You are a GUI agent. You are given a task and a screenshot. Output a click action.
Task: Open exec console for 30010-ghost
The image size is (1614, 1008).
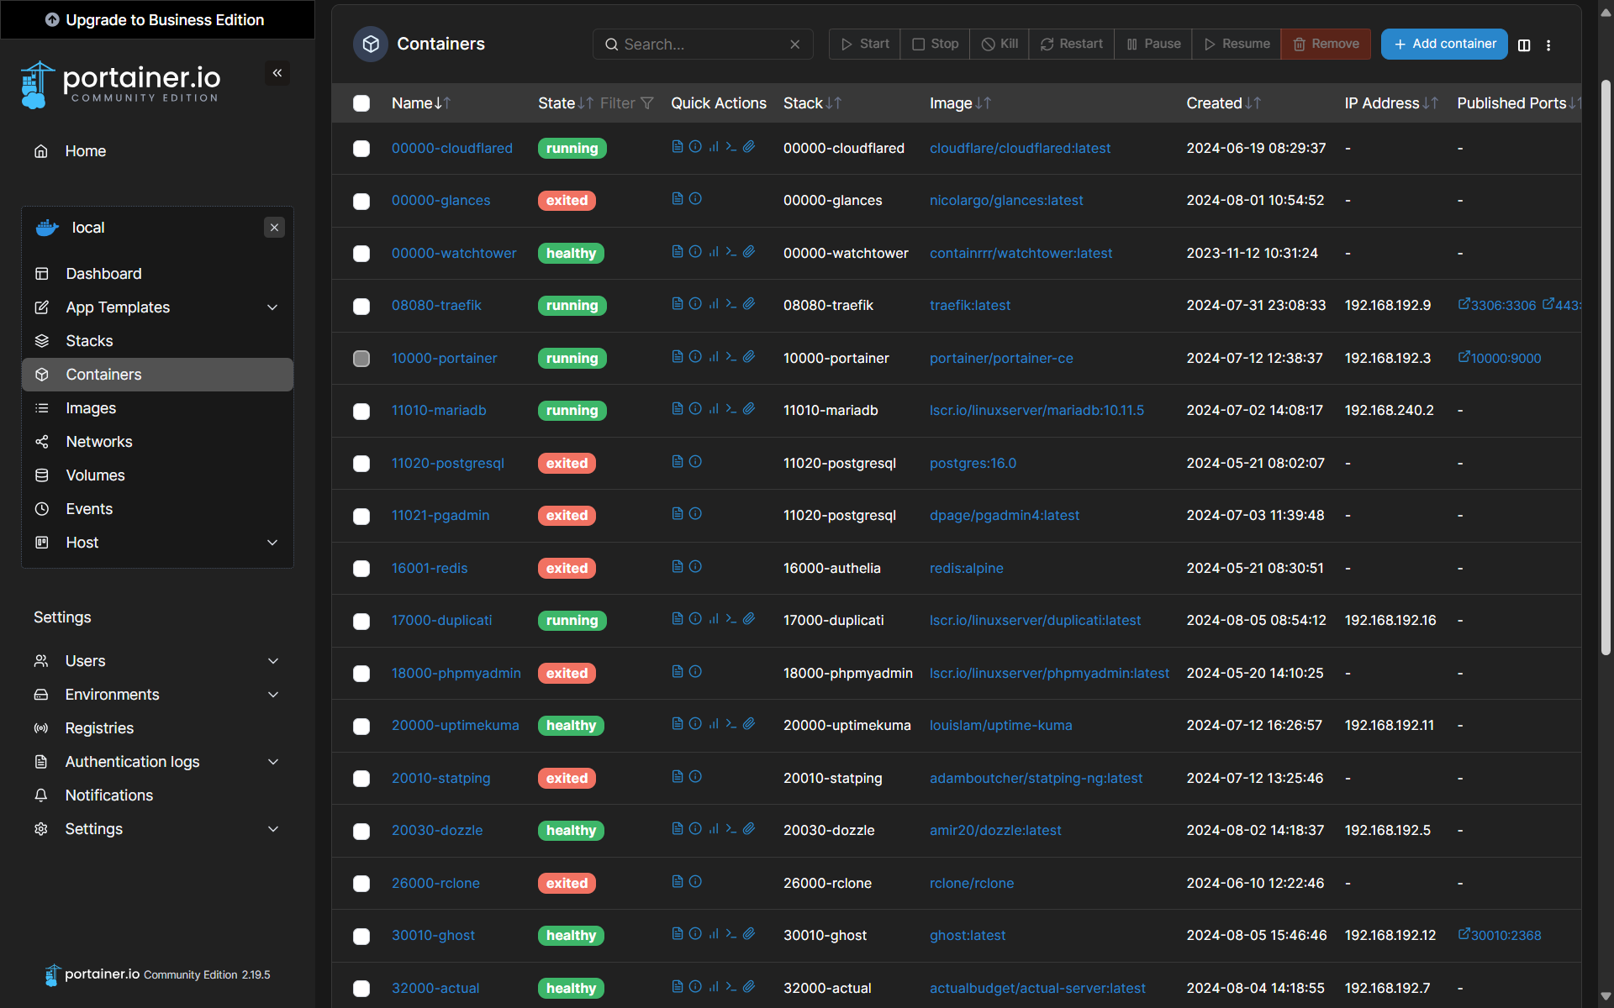point(731,934)
